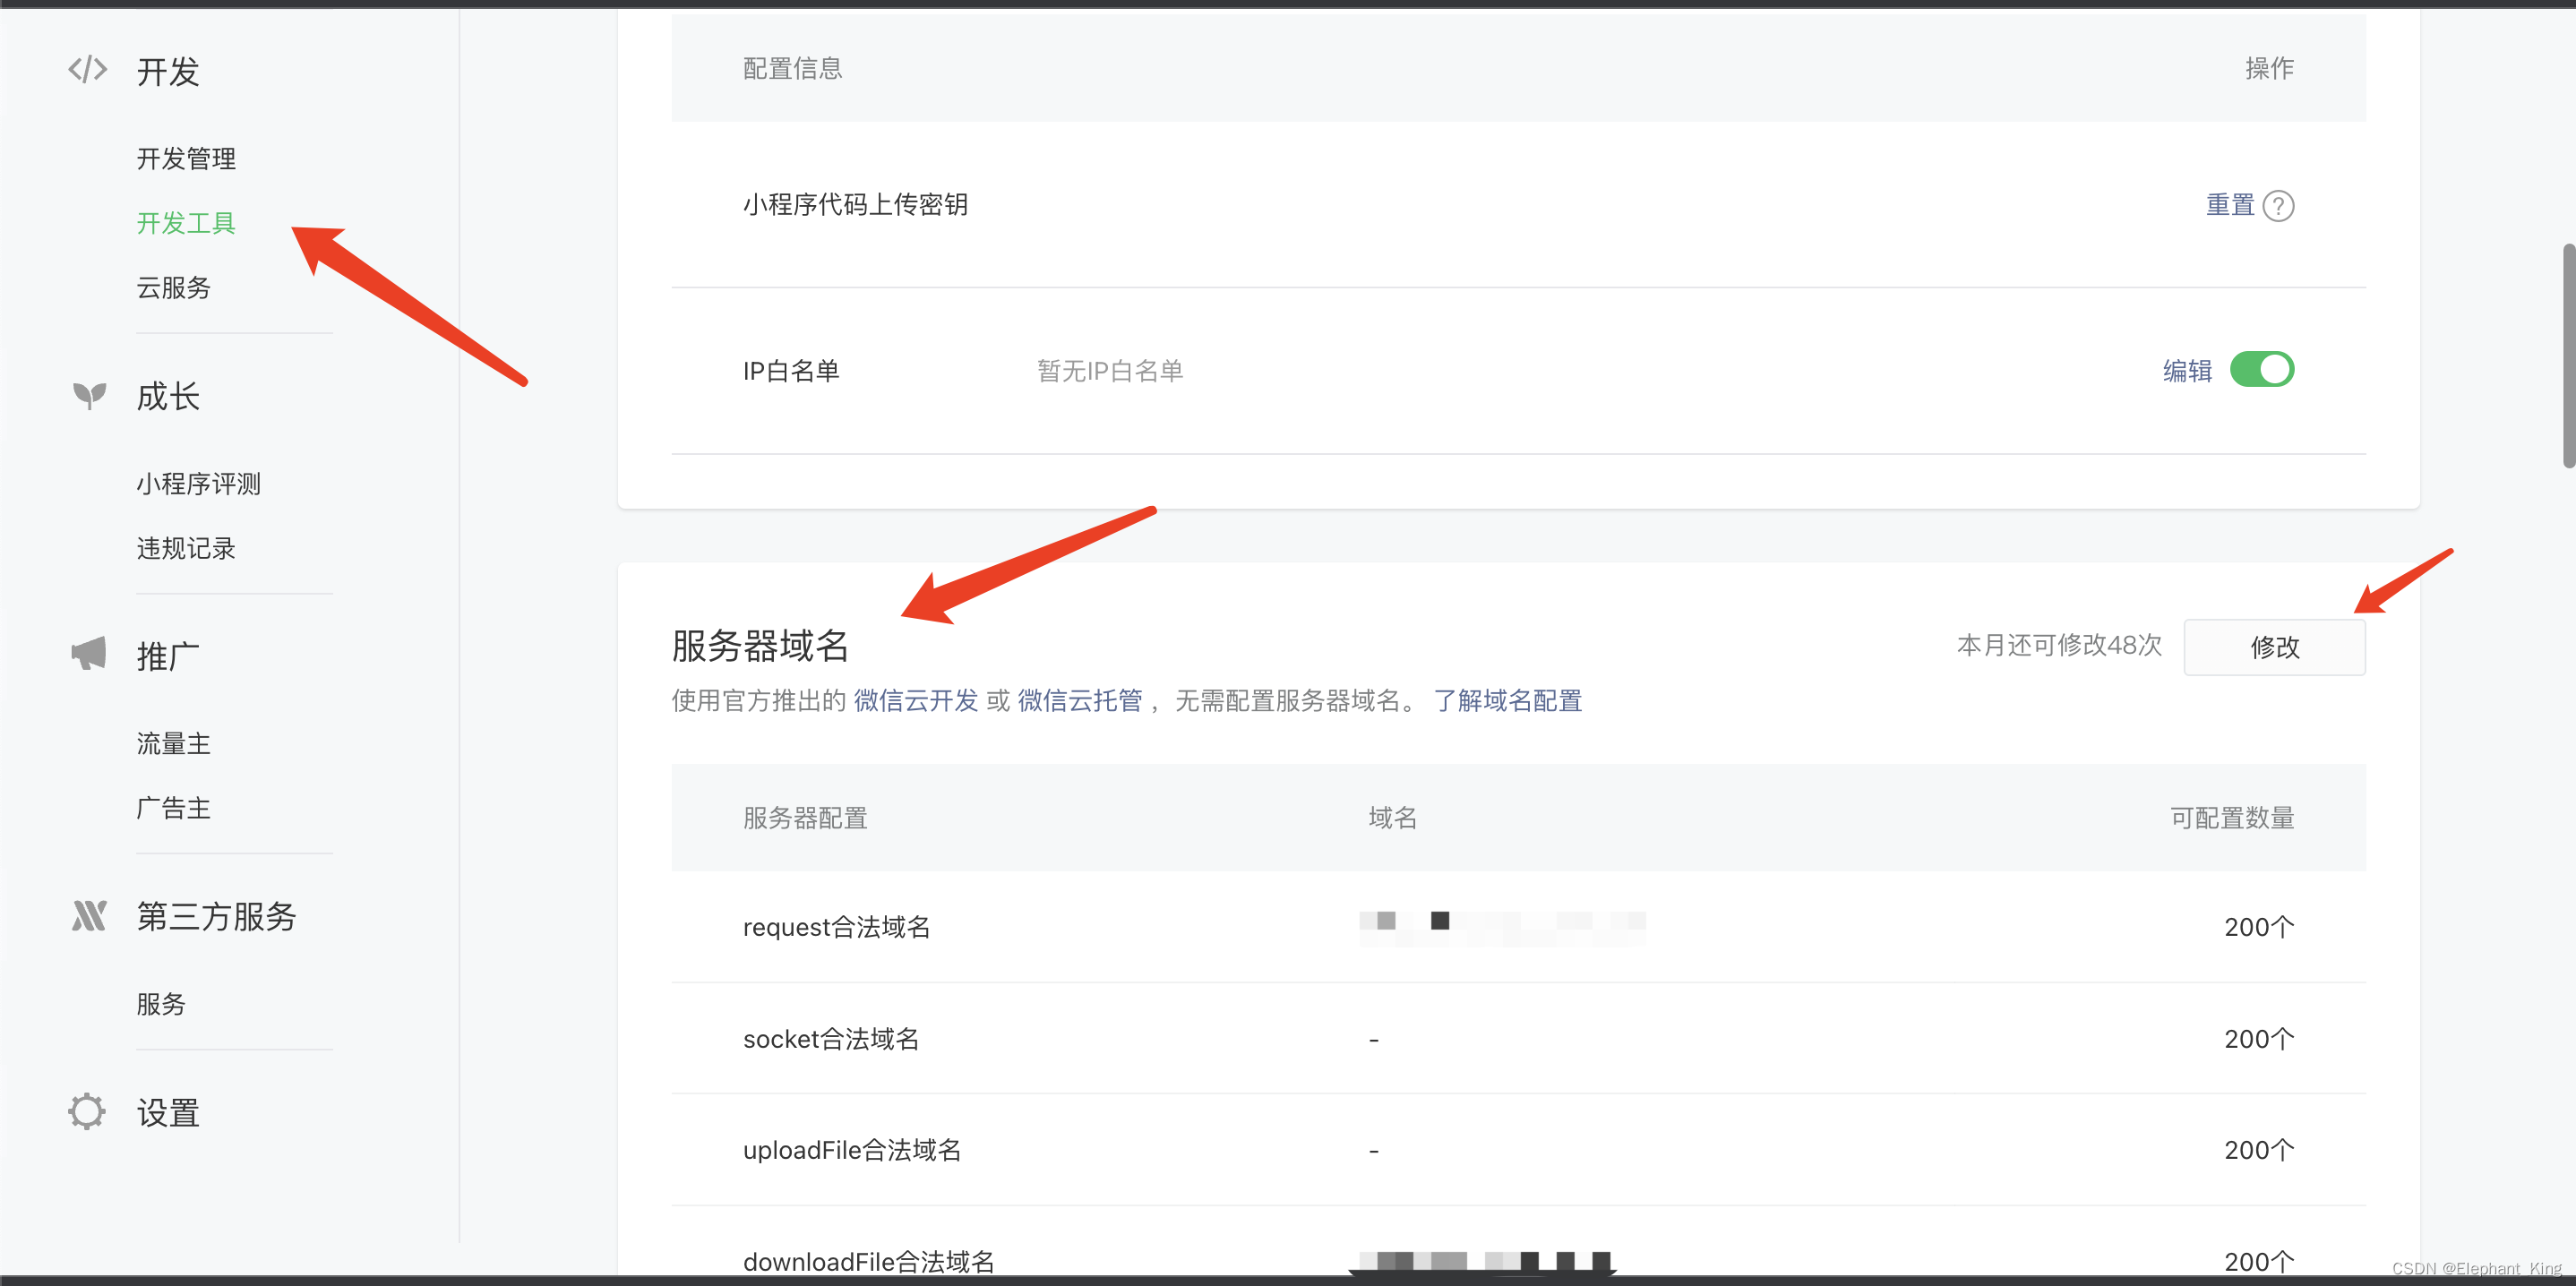The height and width of the screenshot is (1286, 2576).
Task: Open 小程序评测 under 成长
Action: (x=199, y=484)
